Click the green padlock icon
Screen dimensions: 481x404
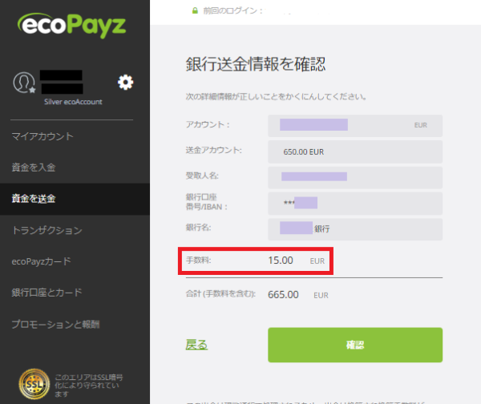[195, 10]
